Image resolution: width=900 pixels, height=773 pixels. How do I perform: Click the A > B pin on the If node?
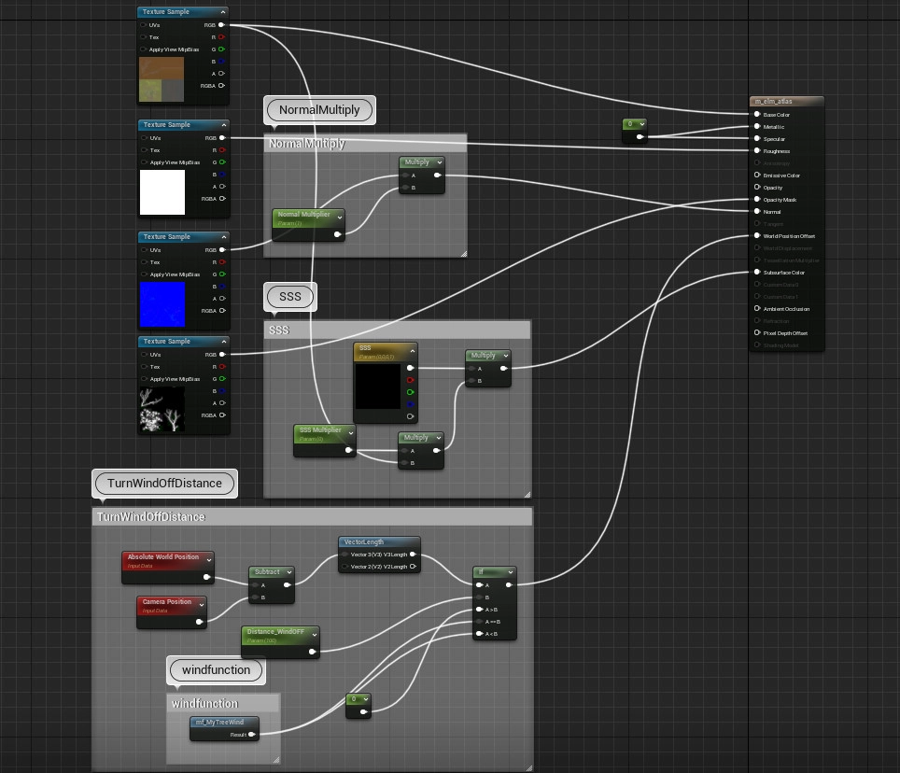point(478,610)
